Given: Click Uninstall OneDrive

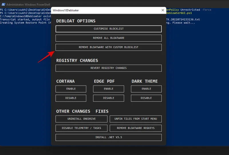Looking at the screenshot, I should tap(81, 119).
